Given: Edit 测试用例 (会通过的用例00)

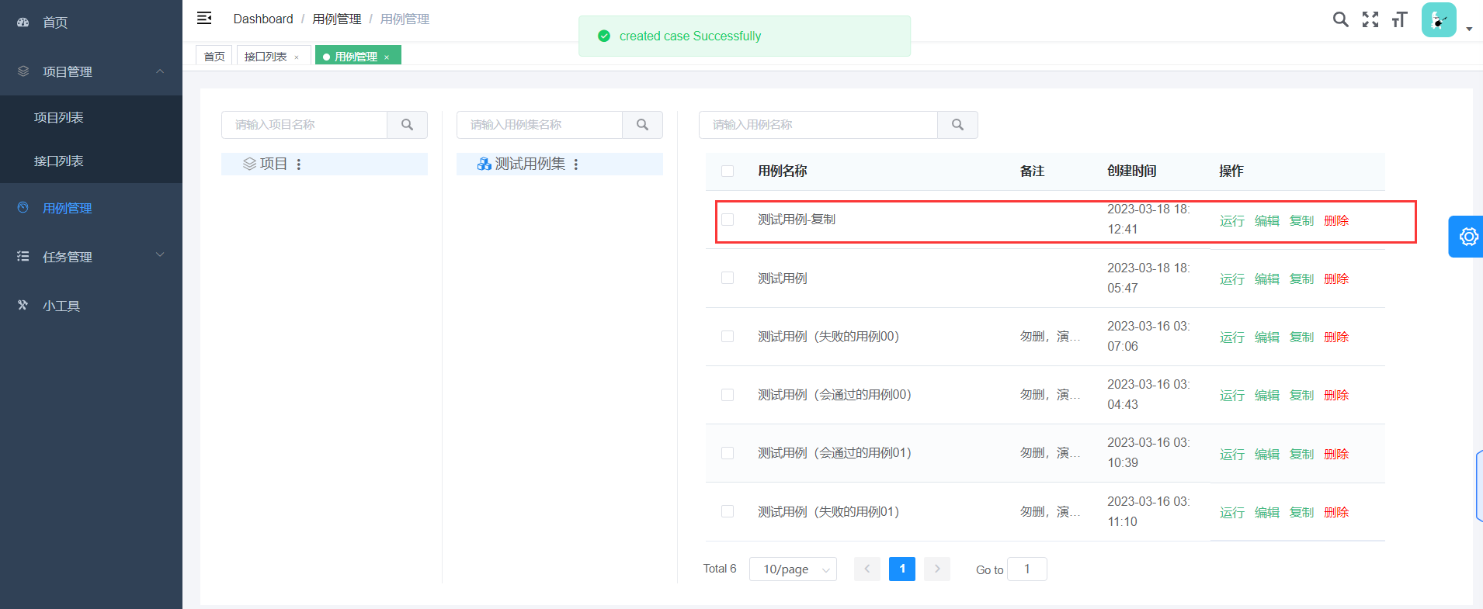Looking at the screenshot, I should 1267,396.
